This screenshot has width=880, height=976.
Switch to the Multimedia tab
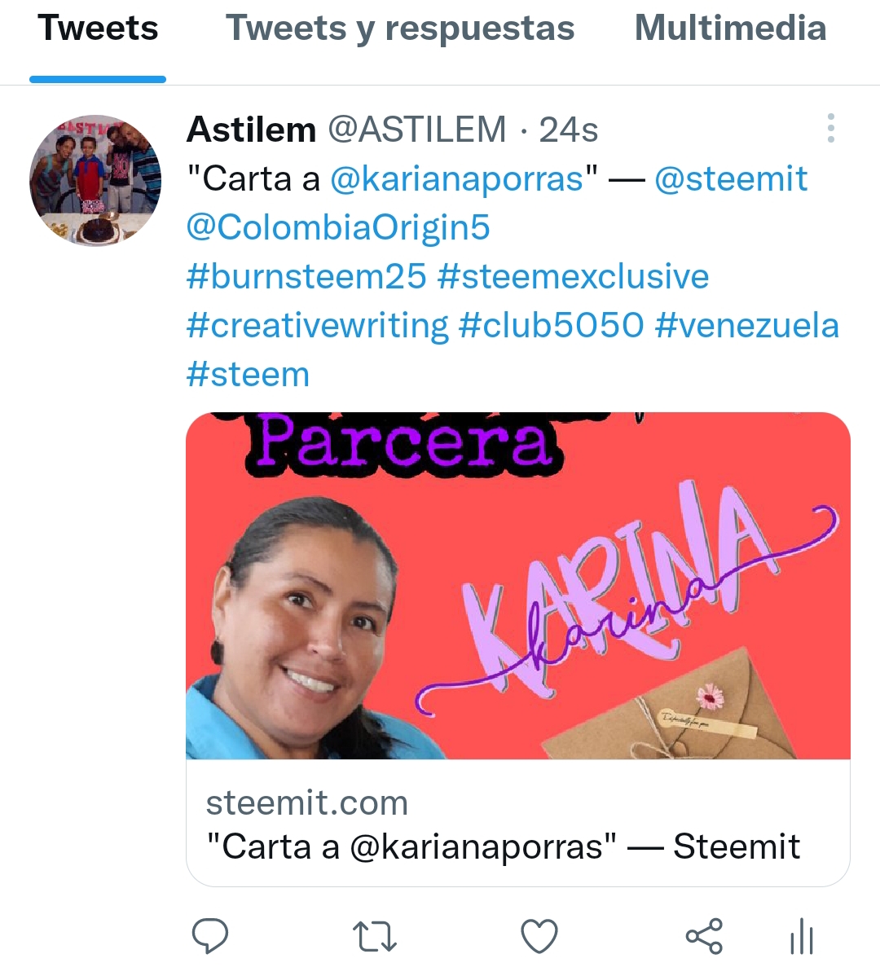(731, 28)
